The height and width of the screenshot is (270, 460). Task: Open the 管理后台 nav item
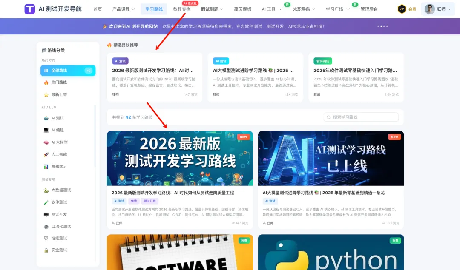coord(369,9)
